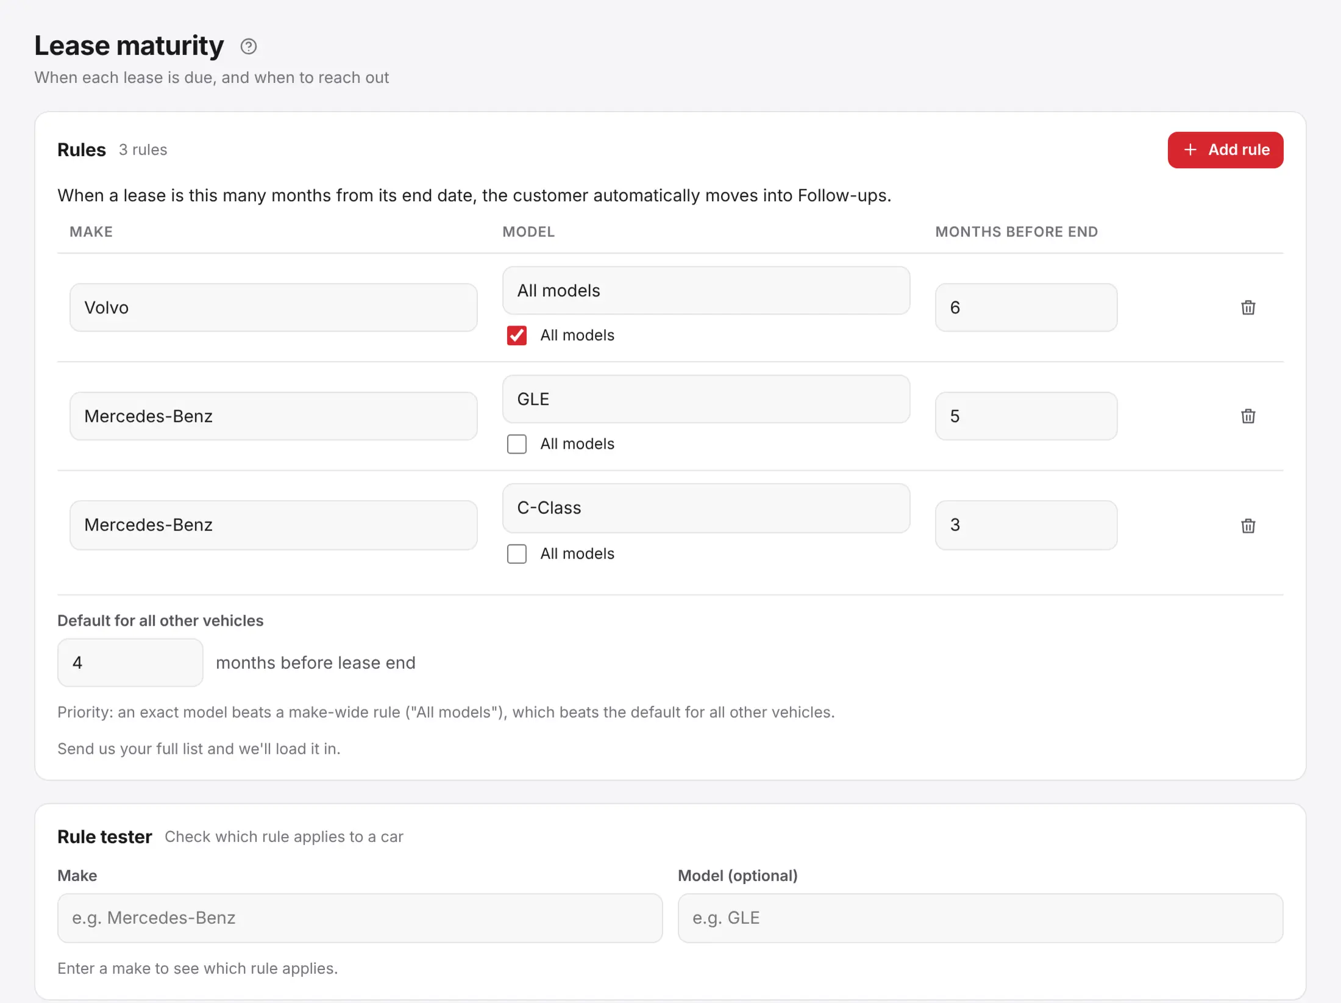Click the Priority explanation note
Screen dimensions: 1341x1003
point(446,712)
